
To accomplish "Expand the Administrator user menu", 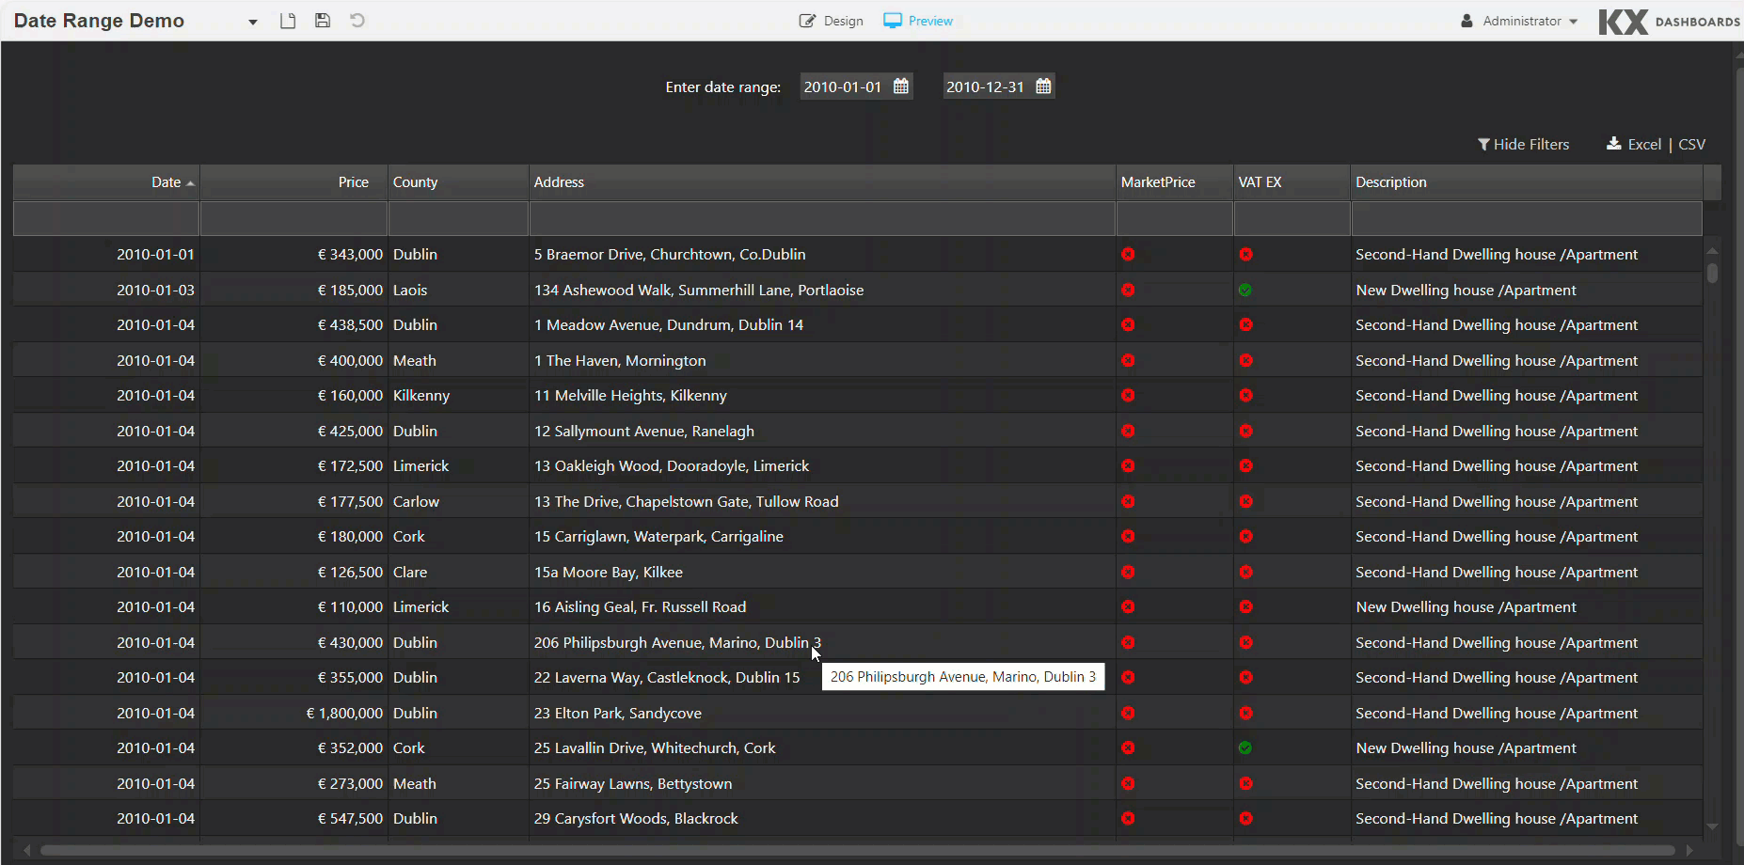I will (x=1520, y=21).
